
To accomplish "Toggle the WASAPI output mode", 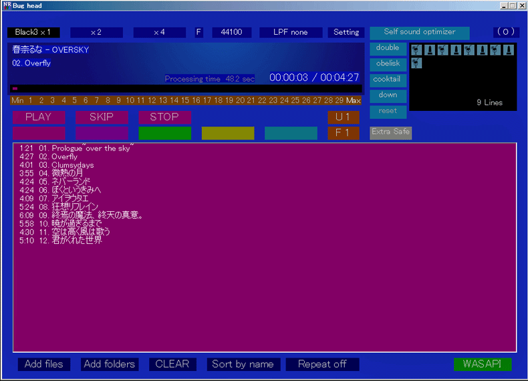I will (482, 364).
